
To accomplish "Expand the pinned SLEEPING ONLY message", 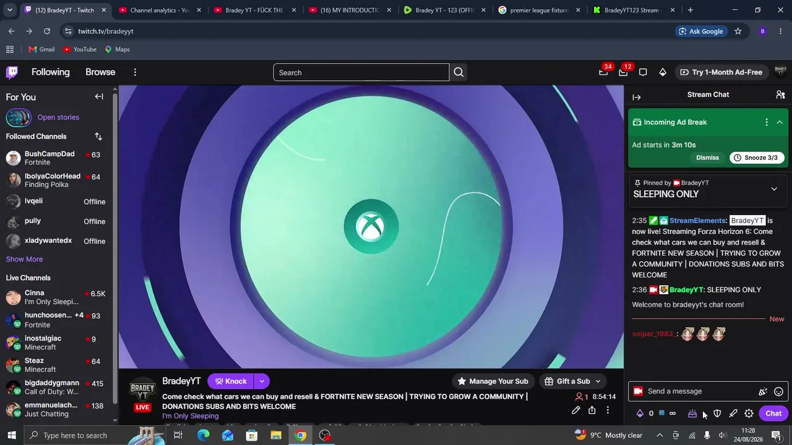I will pyautogui.click(x=774, y=189).
